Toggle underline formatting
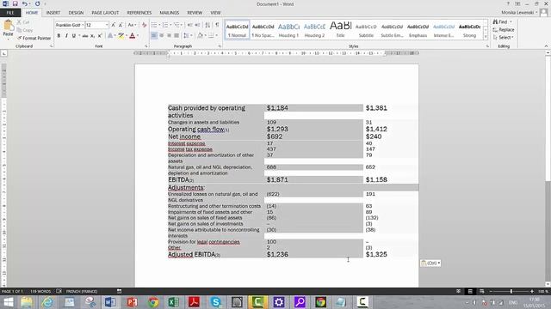The image size is (551, 309). pos(74,36)
